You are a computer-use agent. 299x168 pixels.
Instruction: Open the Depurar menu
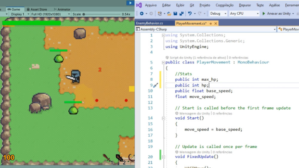coord(245,5)
